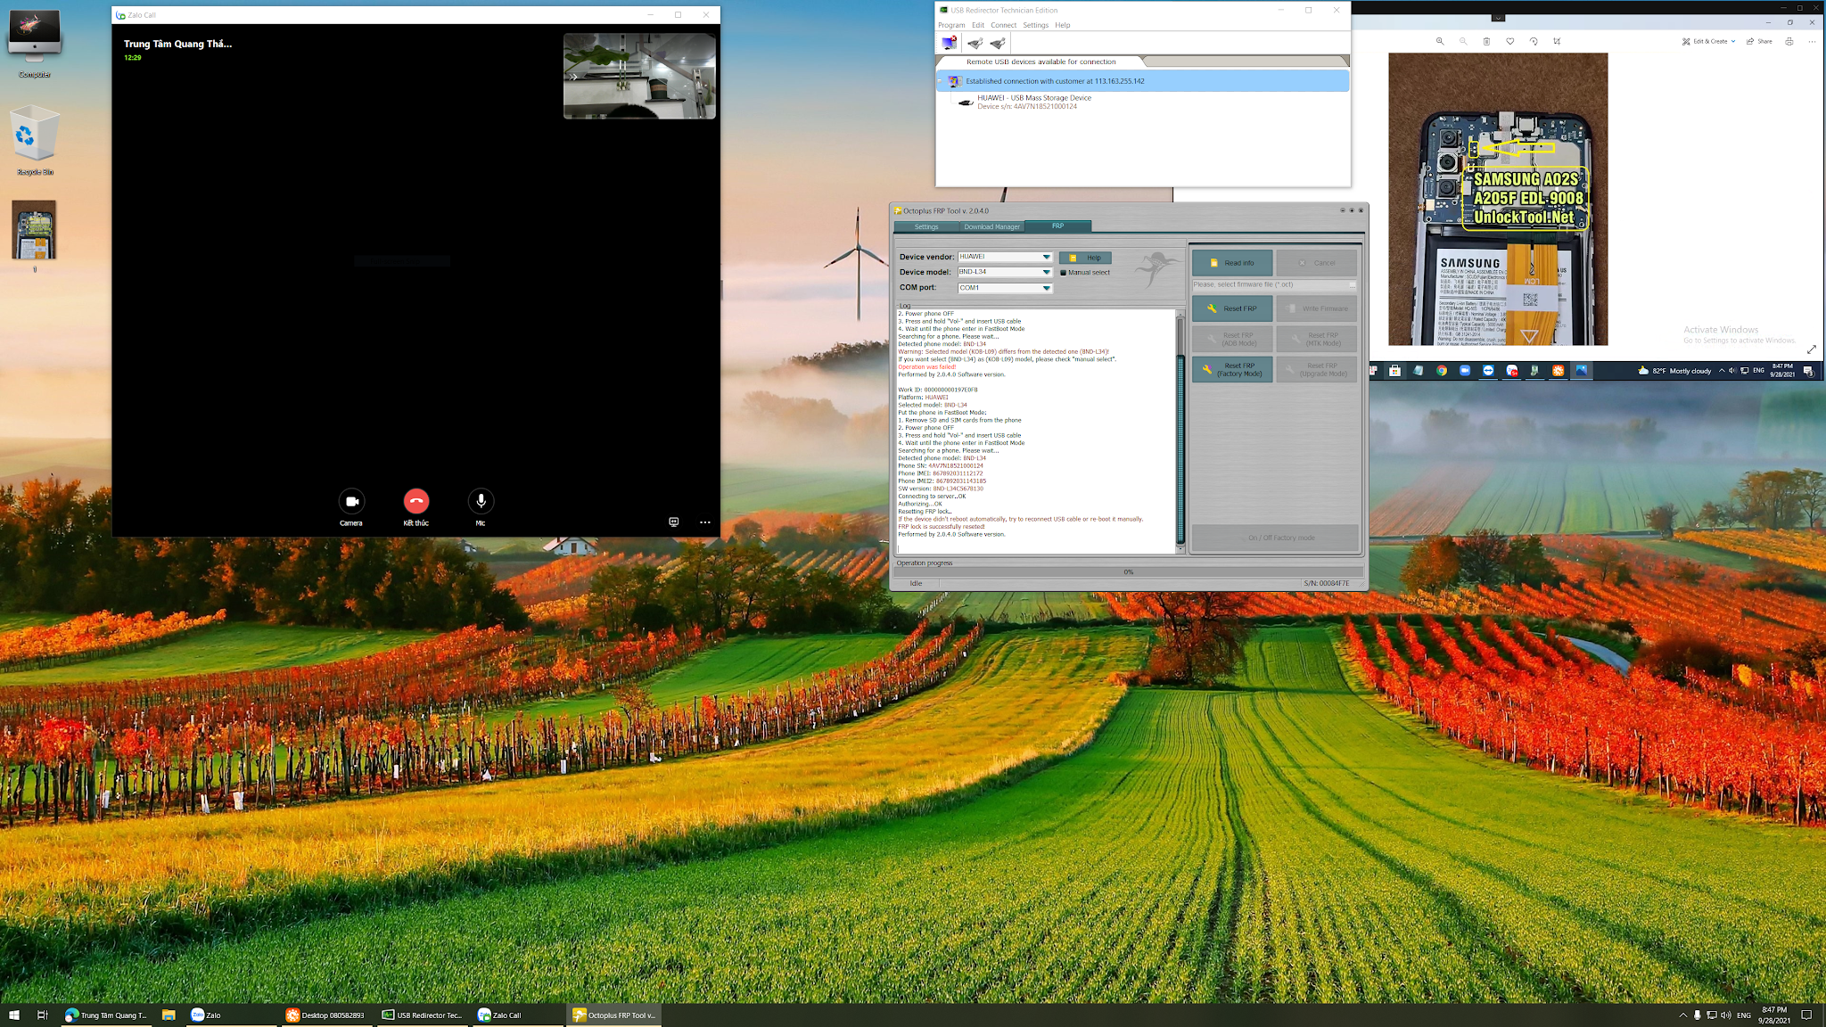Add photo to favorites heart icon
The height and width of the screenshot is (1027, 1826).
click(1509, 41)
